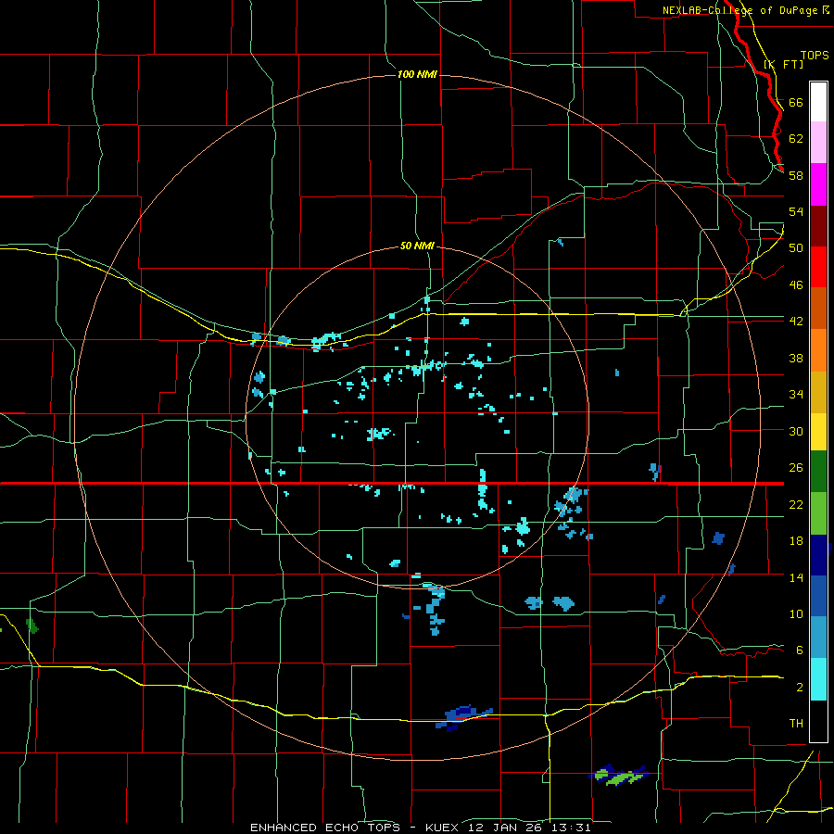834x834 pixels.
Task: Click the dark red legend color near 50
Action: point(818,225)
